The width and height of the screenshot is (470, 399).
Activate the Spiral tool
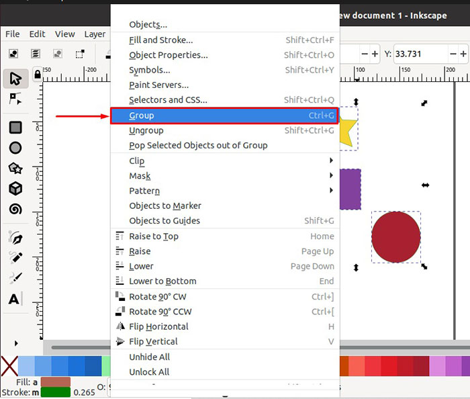(x=15, y=209)
